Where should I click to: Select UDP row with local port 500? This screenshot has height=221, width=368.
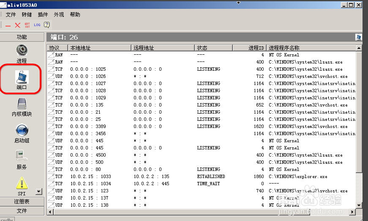(x=202, y=162)
